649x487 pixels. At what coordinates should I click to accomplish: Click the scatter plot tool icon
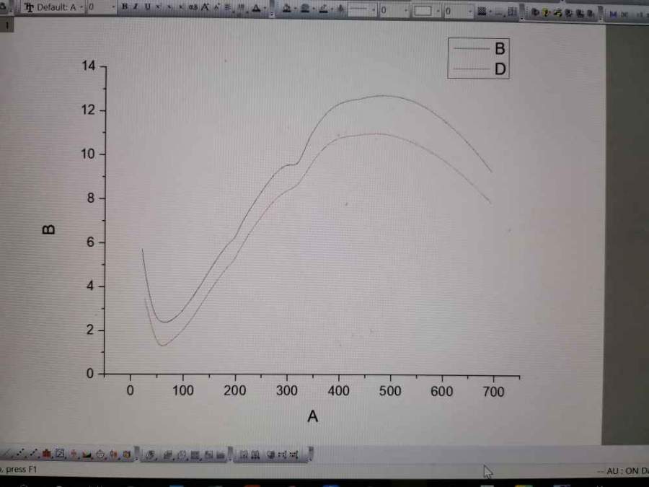coord(20,454)
